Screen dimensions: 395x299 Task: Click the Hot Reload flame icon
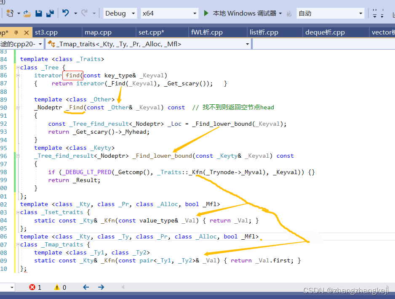[289, 13]
